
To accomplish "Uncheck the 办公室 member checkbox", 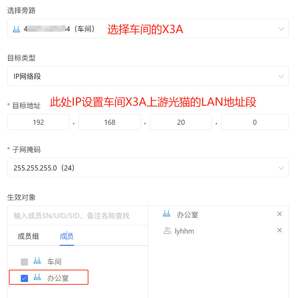I will (x=24, y=278).
